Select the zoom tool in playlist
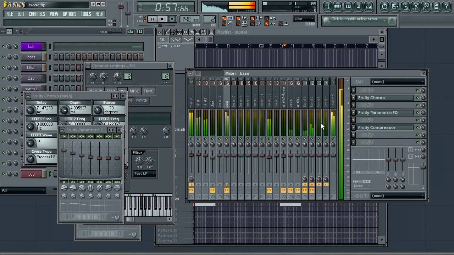This screenshot has height=255, width=454. 204,32
